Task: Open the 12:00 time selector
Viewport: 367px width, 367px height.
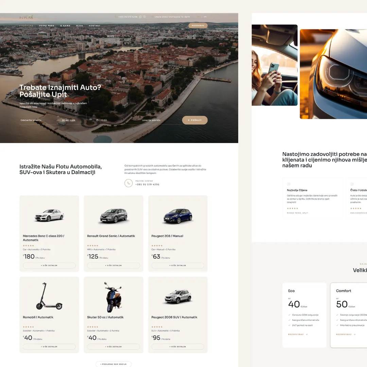Action: 103,120
